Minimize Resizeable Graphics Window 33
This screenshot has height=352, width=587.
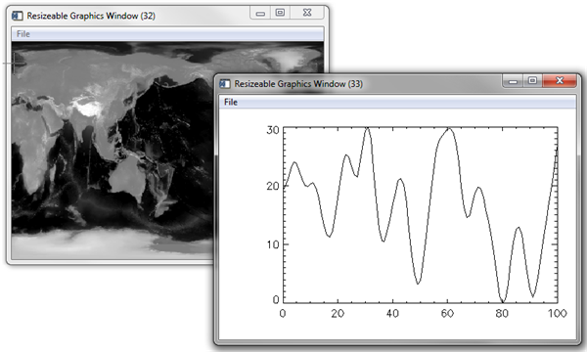pyautogui.click(x=513, y=81)
